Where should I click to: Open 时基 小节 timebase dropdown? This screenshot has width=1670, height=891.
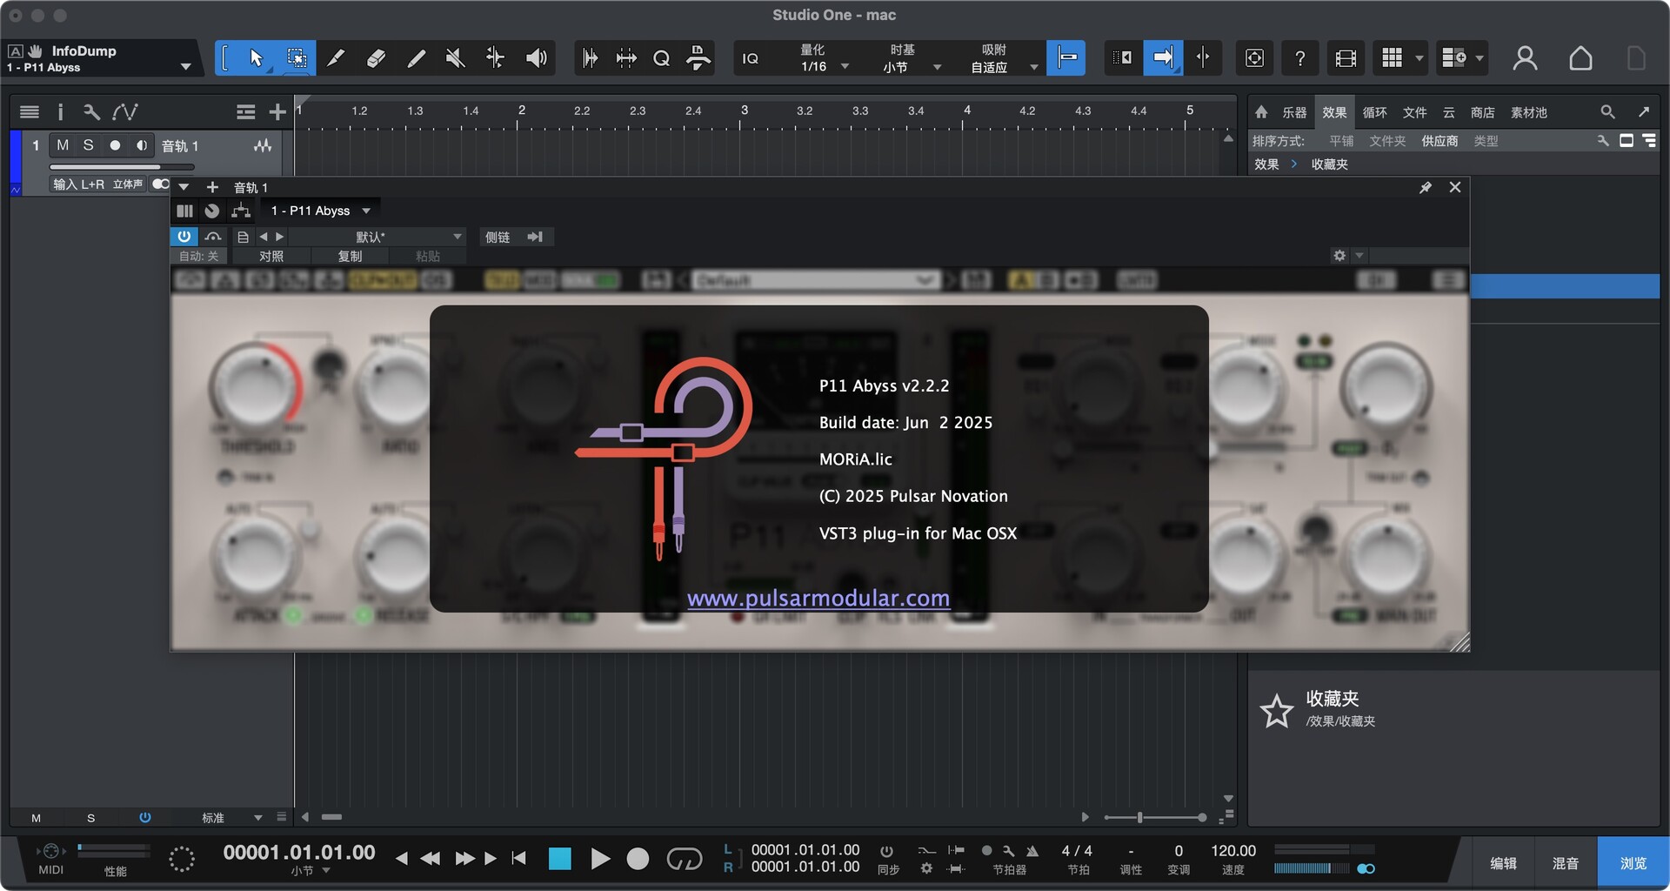[x=911, y=58]
